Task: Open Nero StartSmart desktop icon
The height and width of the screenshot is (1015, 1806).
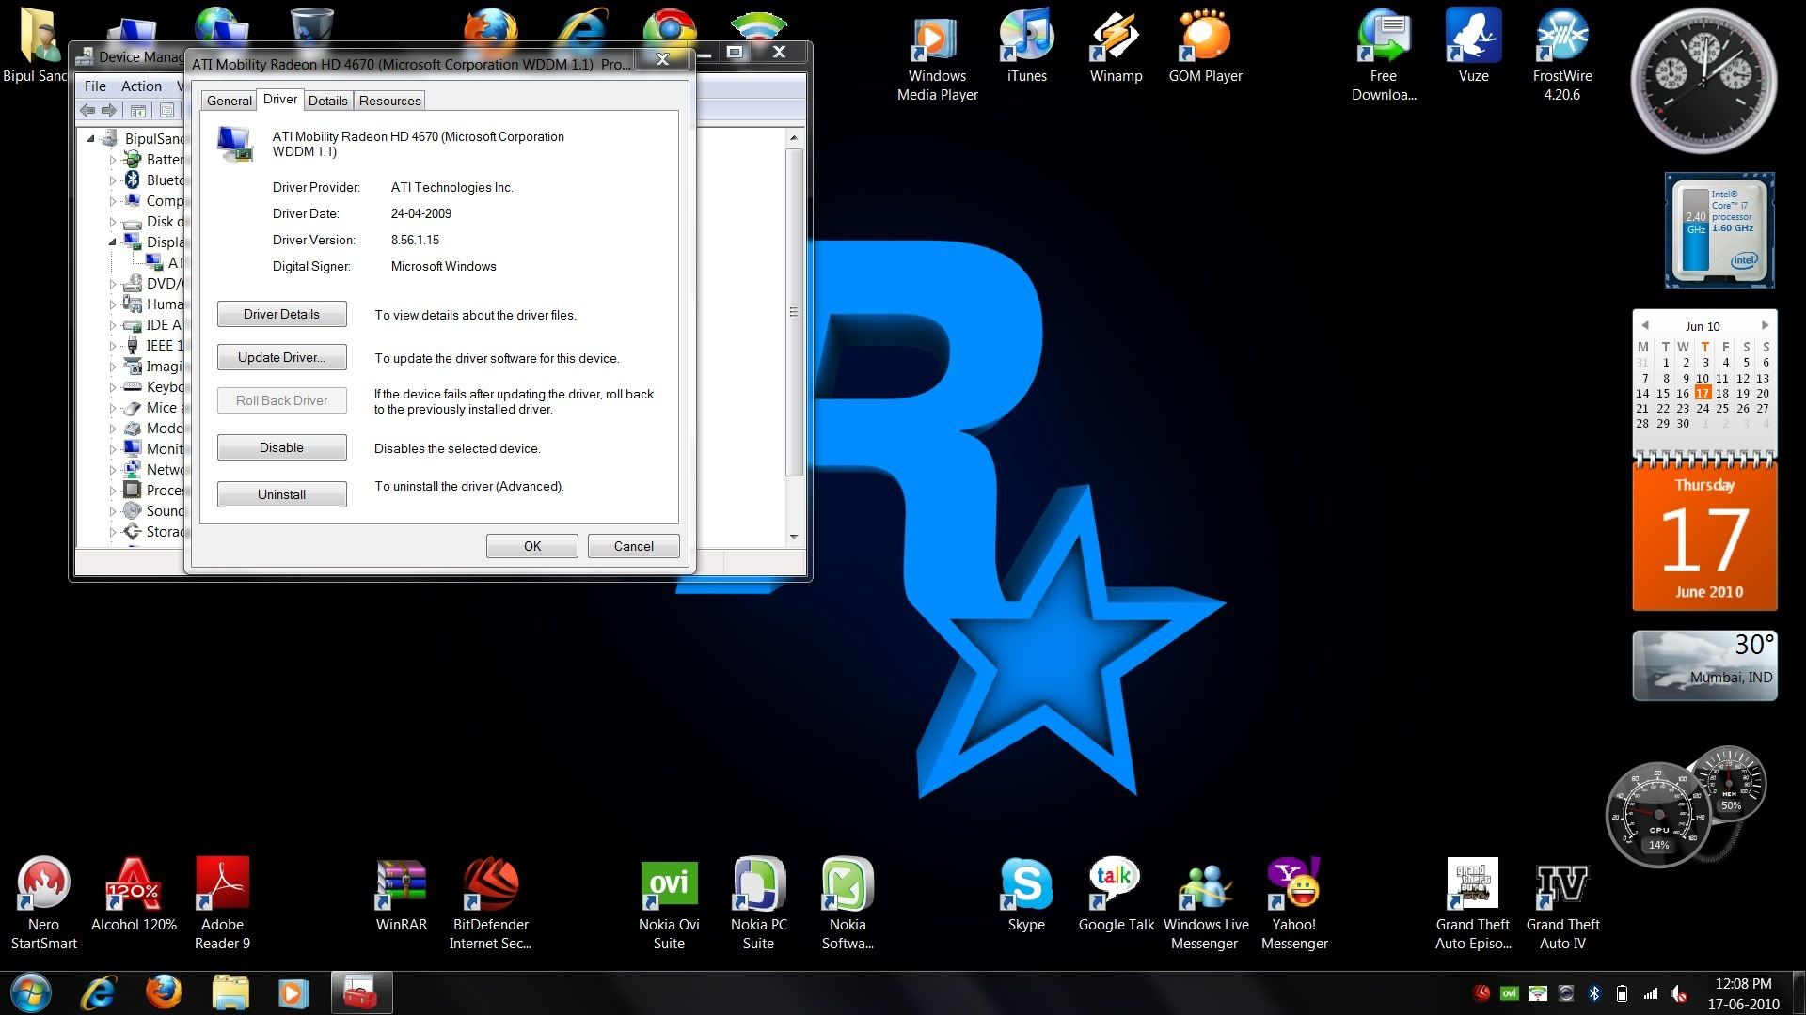Action: coord(43,904)
